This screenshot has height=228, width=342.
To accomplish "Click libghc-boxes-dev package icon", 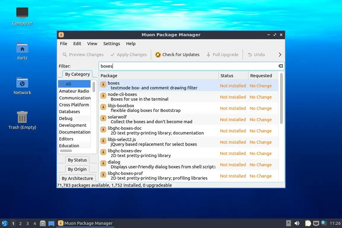I will 103,152.
